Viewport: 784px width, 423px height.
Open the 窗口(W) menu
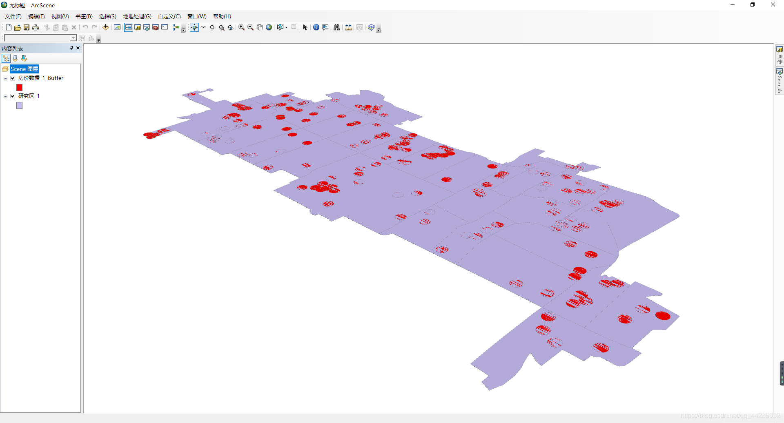tap(197, 16)
